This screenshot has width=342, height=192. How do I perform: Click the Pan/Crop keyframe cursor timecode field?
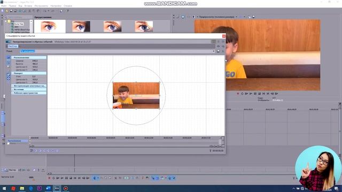pos(218,150)
